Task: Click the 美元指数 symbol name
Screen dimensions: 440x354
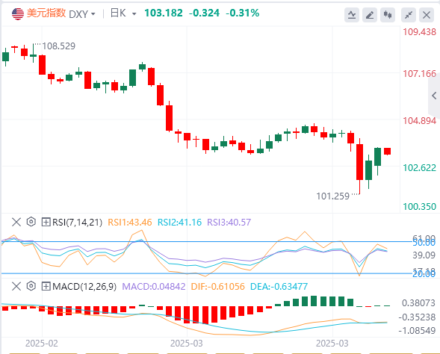Action: [x=46, y=13]
